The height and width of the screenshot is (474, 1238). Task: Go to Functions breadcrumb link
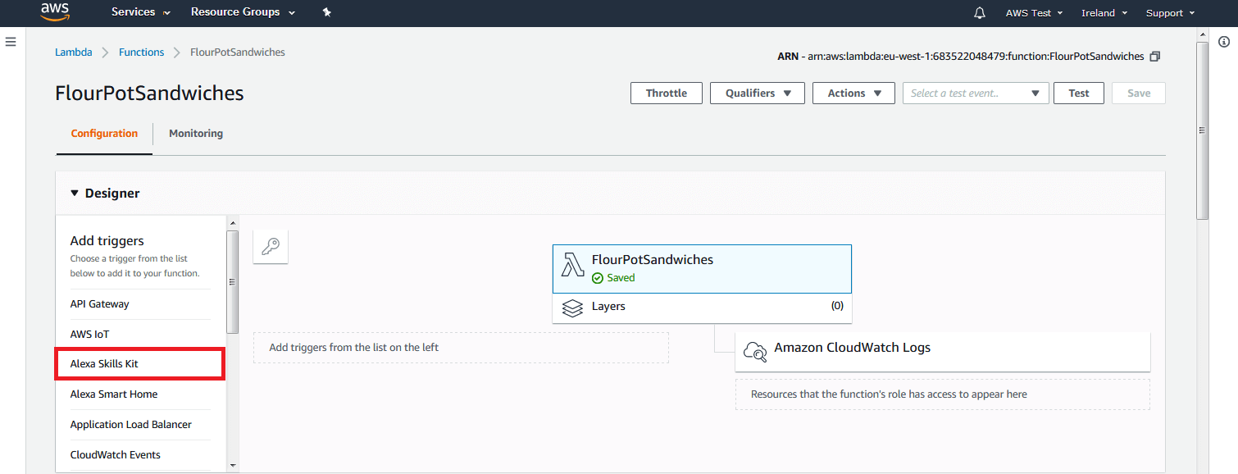[142, 52]
